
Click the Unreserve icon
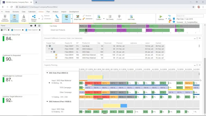tap(84, 19)
